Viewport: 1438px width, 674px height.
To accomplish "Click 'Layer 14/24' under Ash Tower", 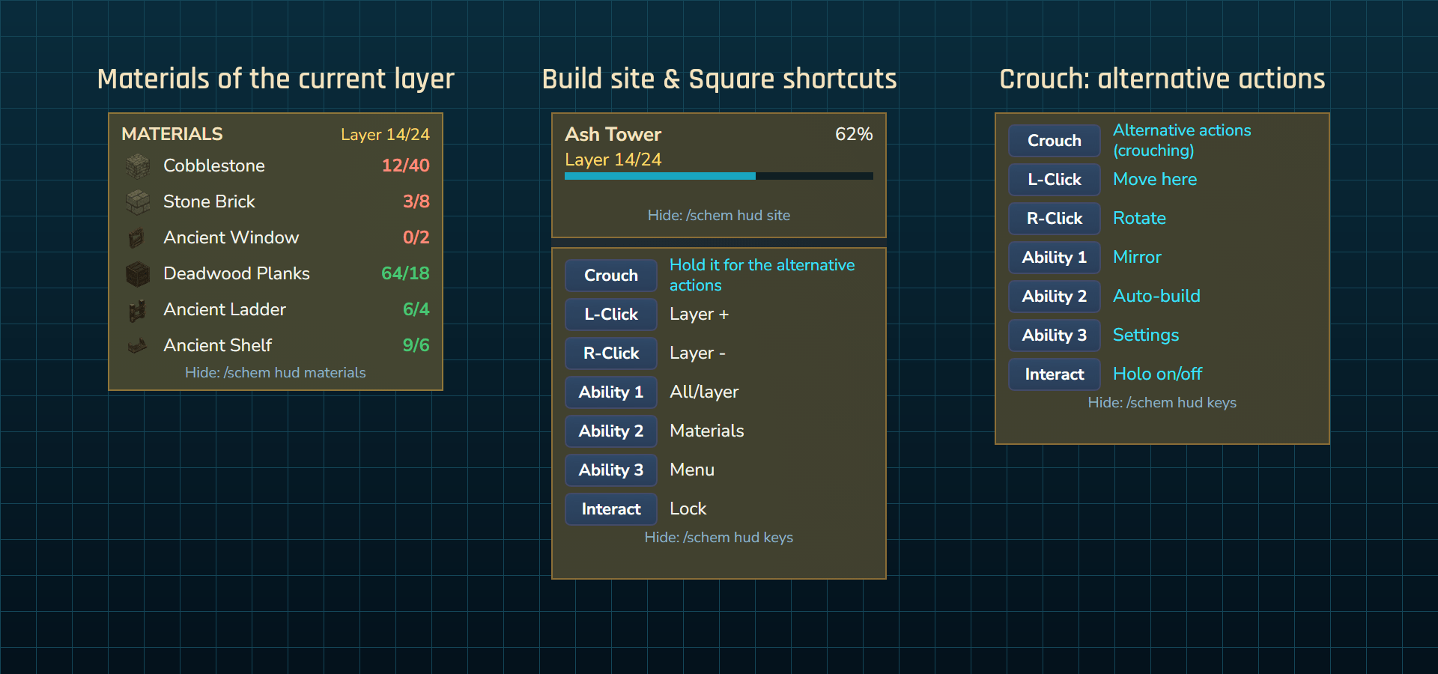I will pyautogui.click(x=613, y=160).
